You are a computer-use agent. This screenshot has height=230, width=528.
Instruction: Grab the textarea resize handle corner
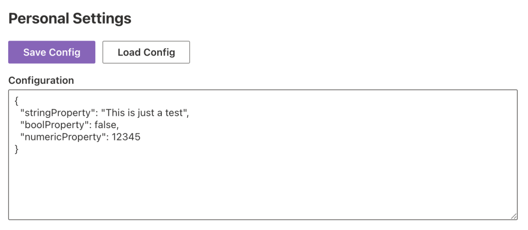pos(514,217)
